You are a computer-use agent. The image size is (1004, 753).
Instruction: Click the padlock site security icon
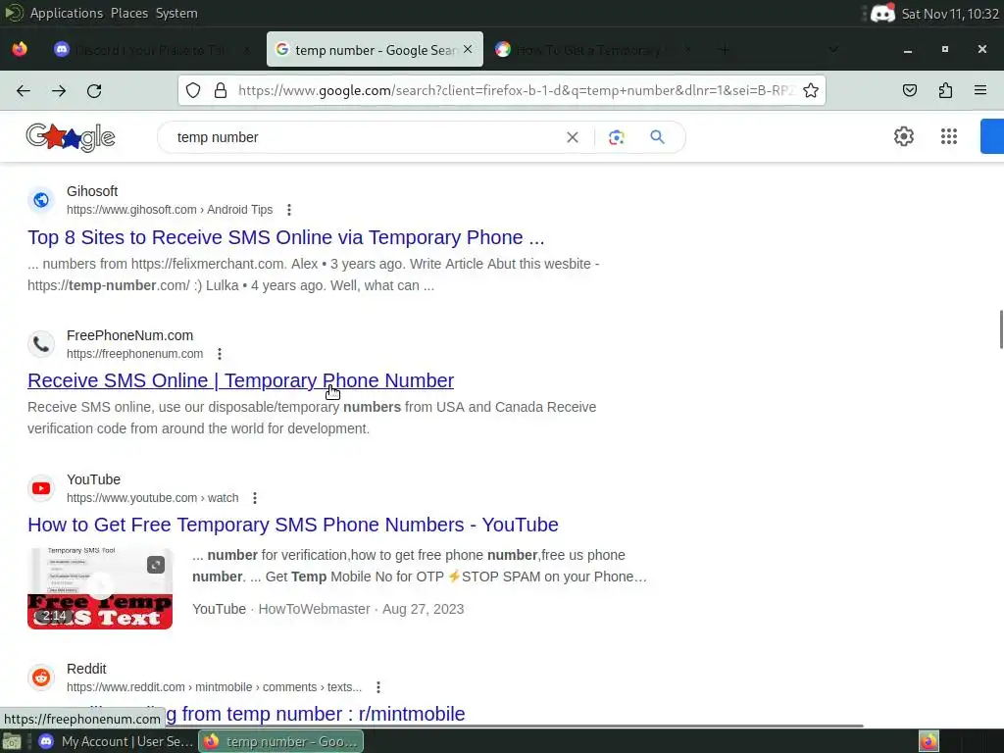(x=221, y=90)
